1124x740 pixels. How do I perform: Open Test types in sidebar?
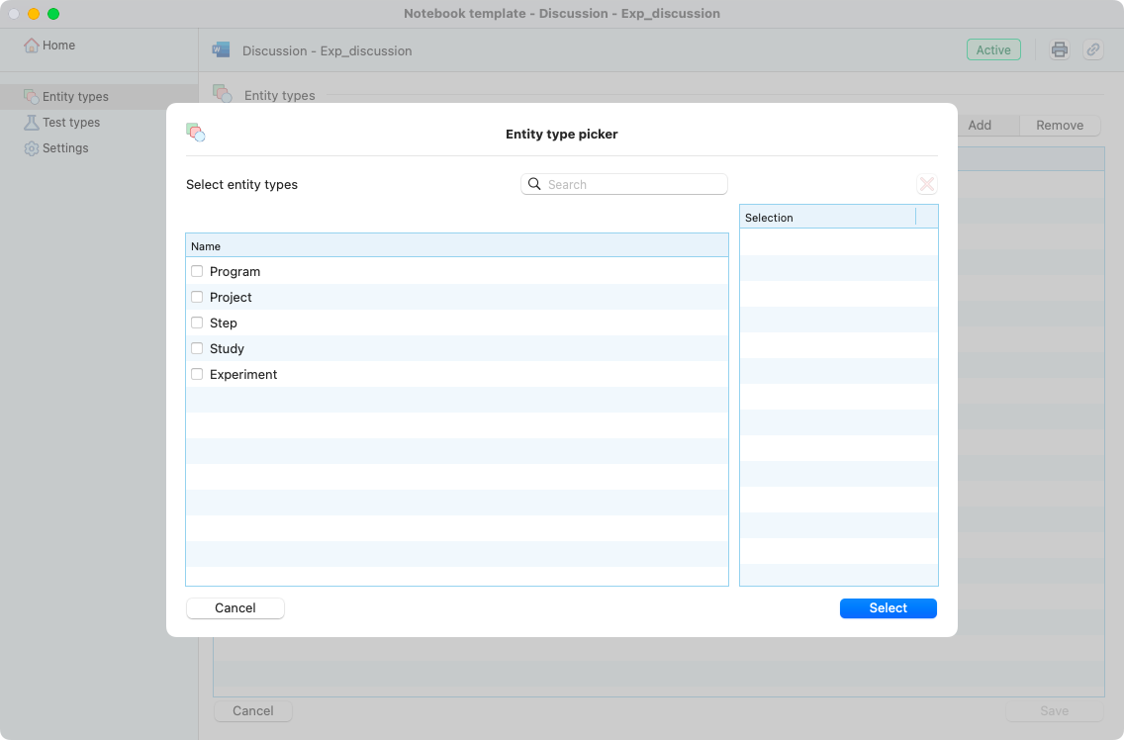(x=71, y=123)
